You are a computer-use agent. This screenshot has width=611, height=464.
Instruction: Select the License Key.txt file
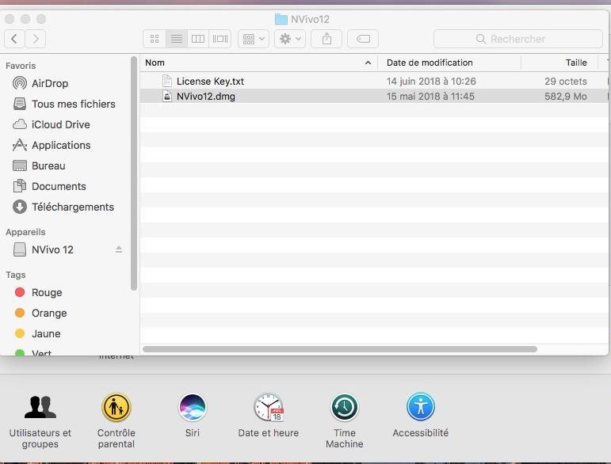pyautogui.click(x=210, y=82)
